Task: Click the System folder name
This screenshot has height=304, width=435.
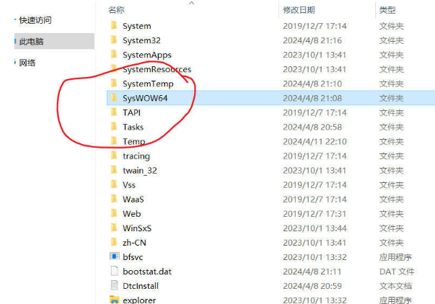Action: click(137, 27)
